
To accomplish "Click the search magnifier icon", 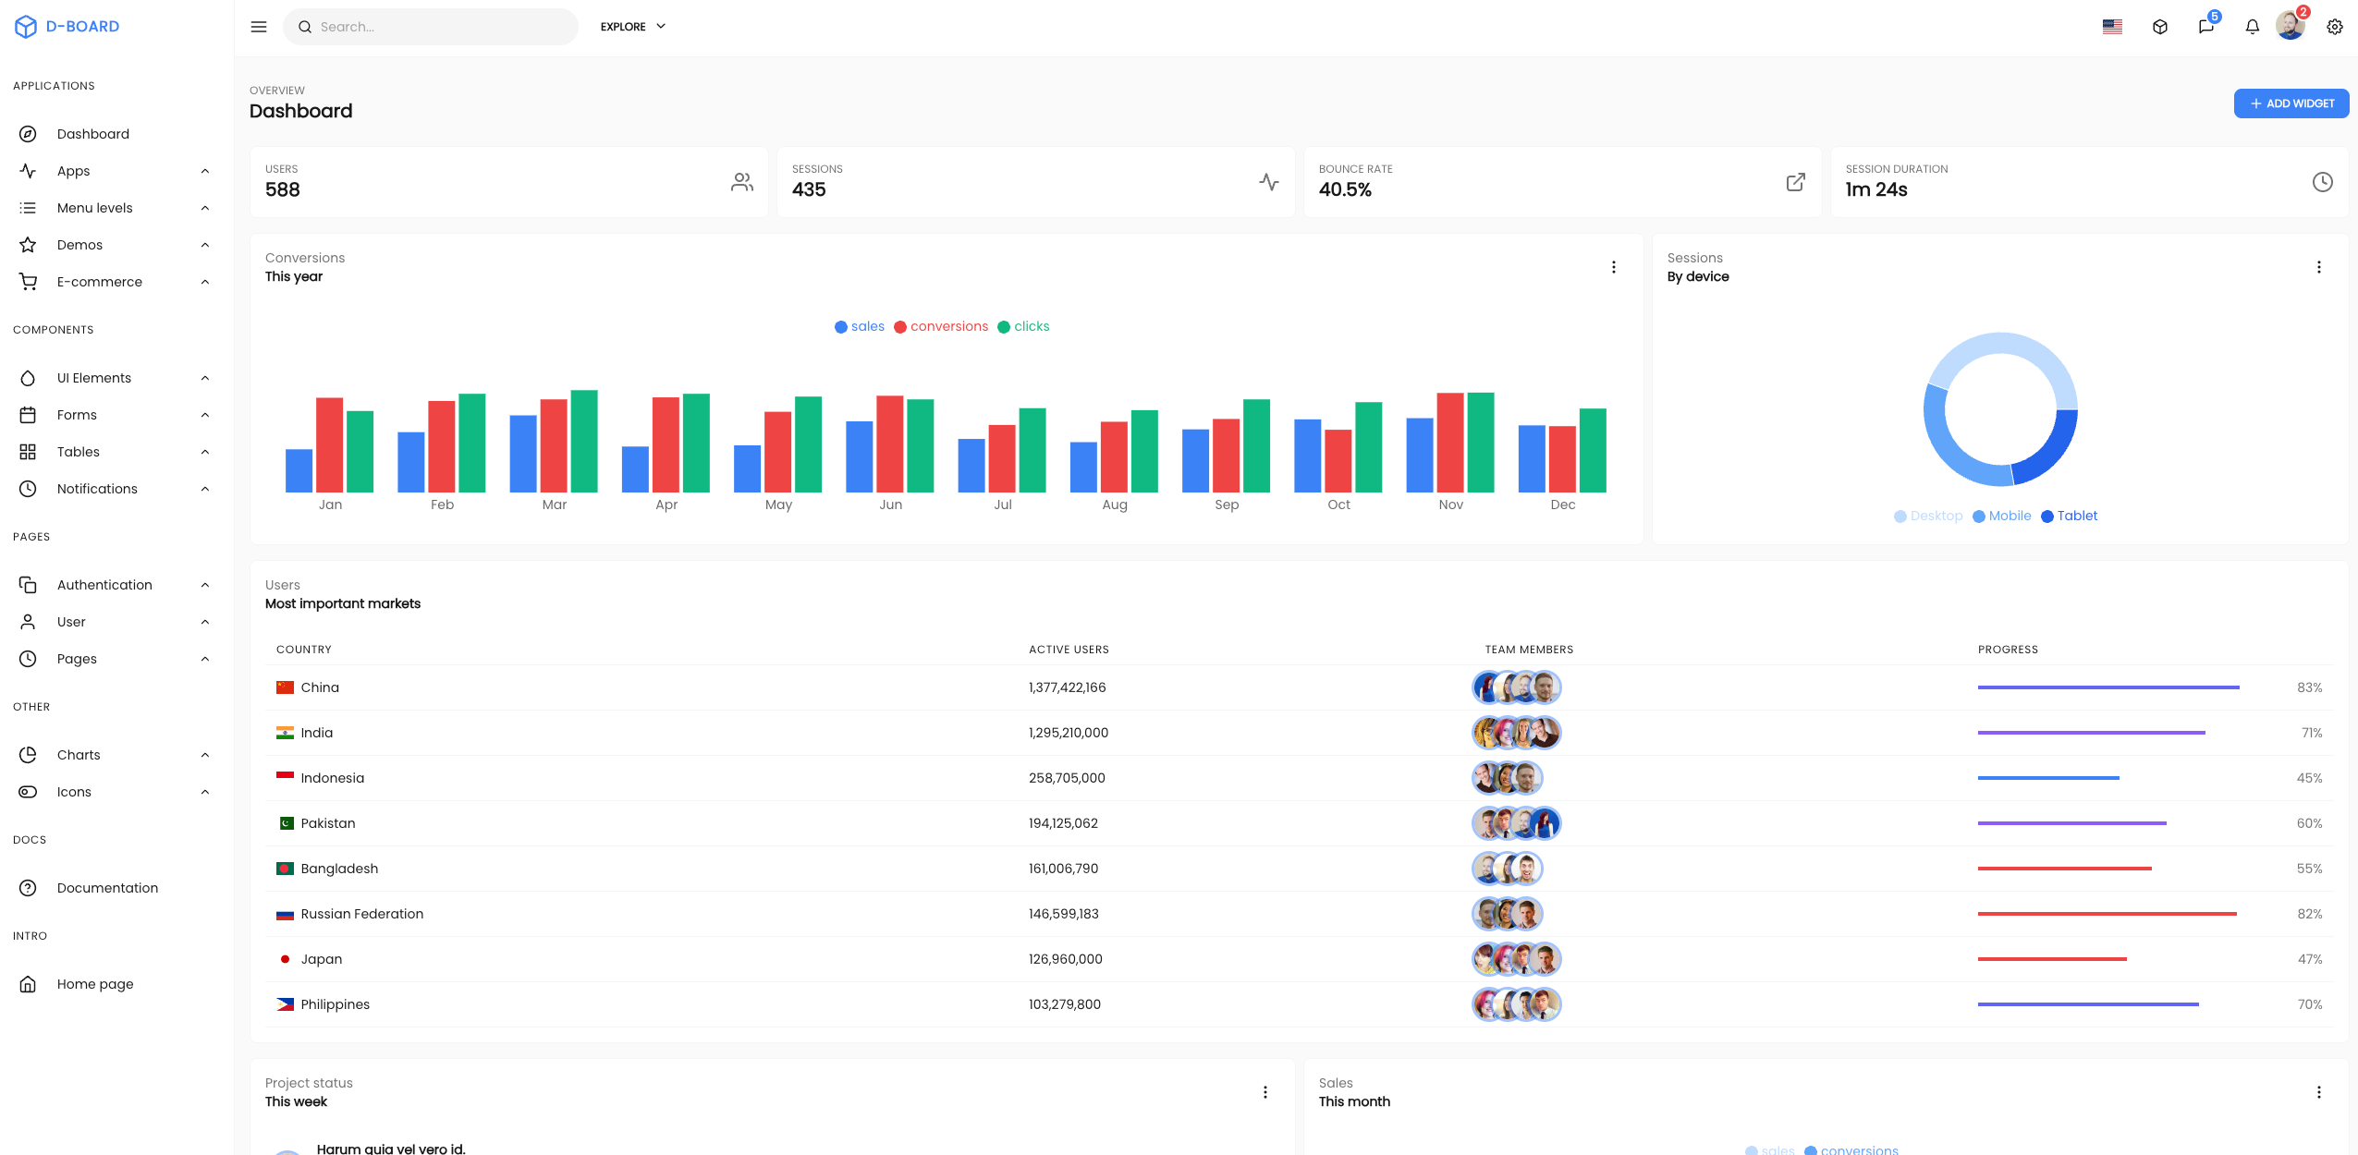I will click(x=305, y=27).
